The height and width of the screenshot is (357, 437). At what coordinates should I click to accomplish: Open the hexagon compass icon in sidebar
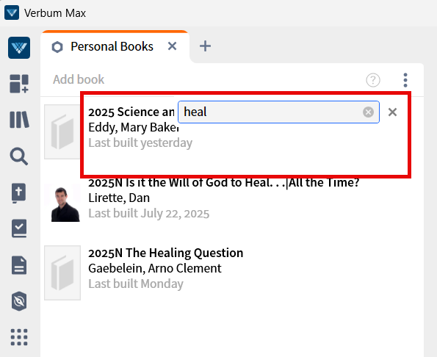pos(19,301)
